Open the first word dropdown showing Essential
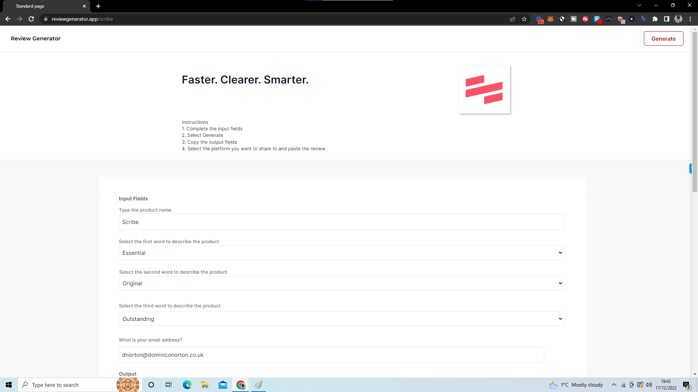The width and height of the screenshot is (698, 392). [x=341, y=253]
